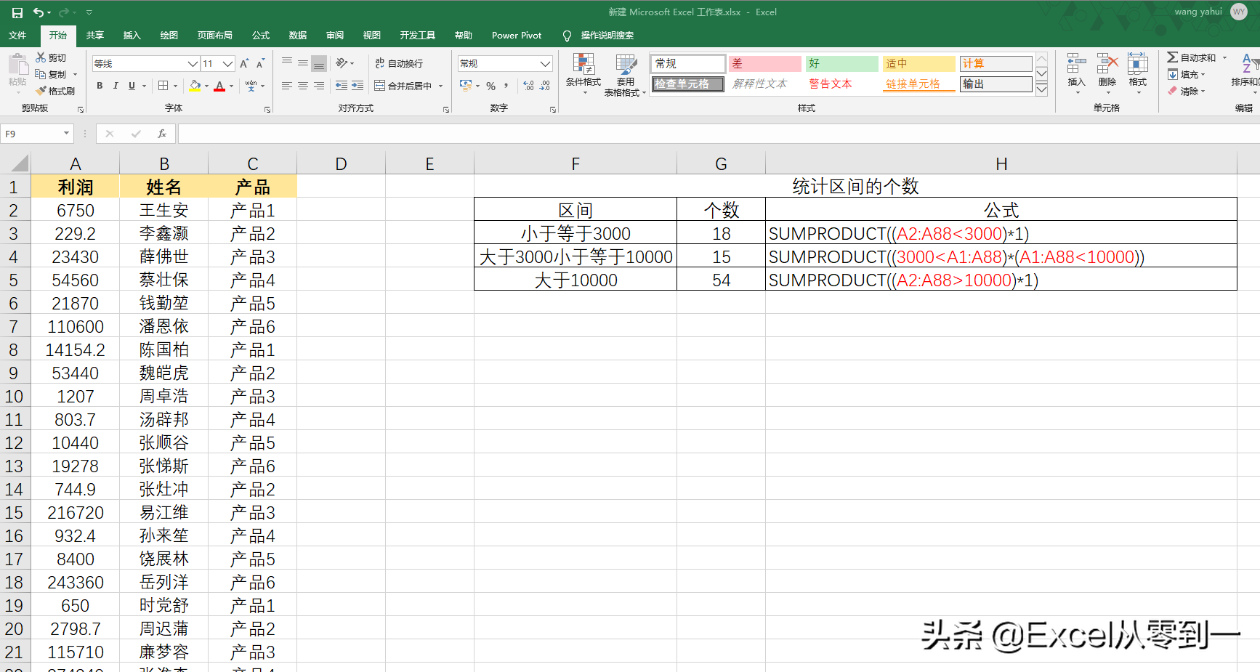Open the number format dropdown (常规)
The image size is (1260, 672).
pos(545,64)
